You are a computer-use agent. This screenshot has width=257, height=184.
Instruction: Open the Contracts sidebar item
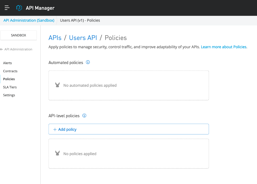(x=10, y=71)
